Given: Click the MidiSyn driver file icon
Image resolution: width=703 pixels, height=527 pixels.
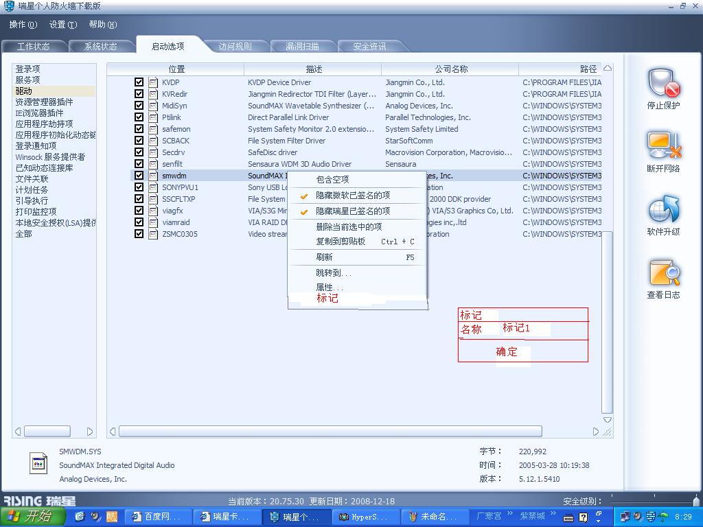Looking at the screenshot, I should click(153, 106).
